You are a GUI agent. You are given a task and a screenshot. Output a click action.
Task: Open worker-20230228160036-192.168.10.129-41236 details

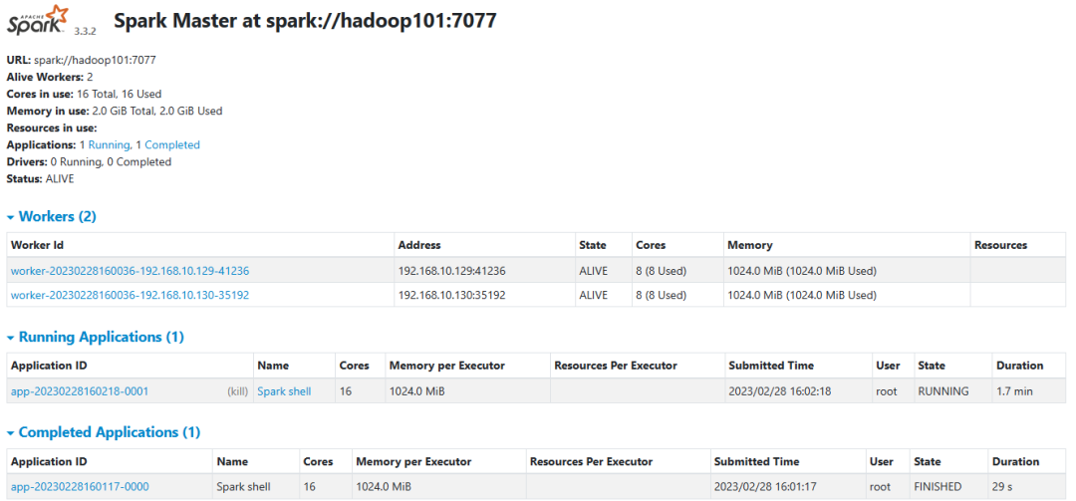(130, 271)
